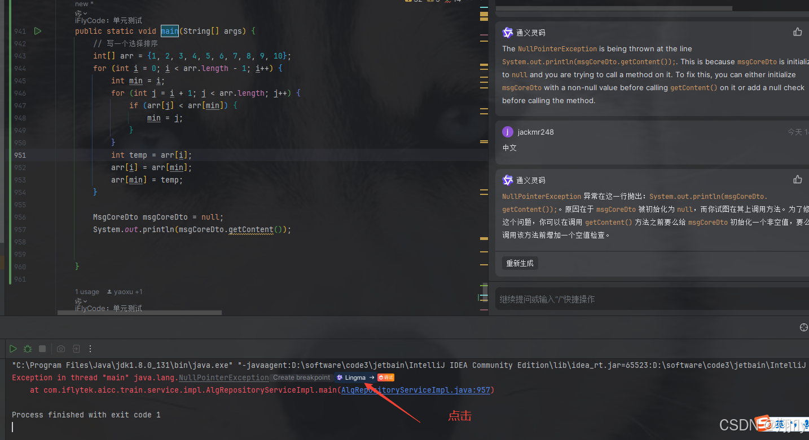This screenshot has height=440, width=809.
Task: Click the 继续提问 chat input field
Action: 652,299
